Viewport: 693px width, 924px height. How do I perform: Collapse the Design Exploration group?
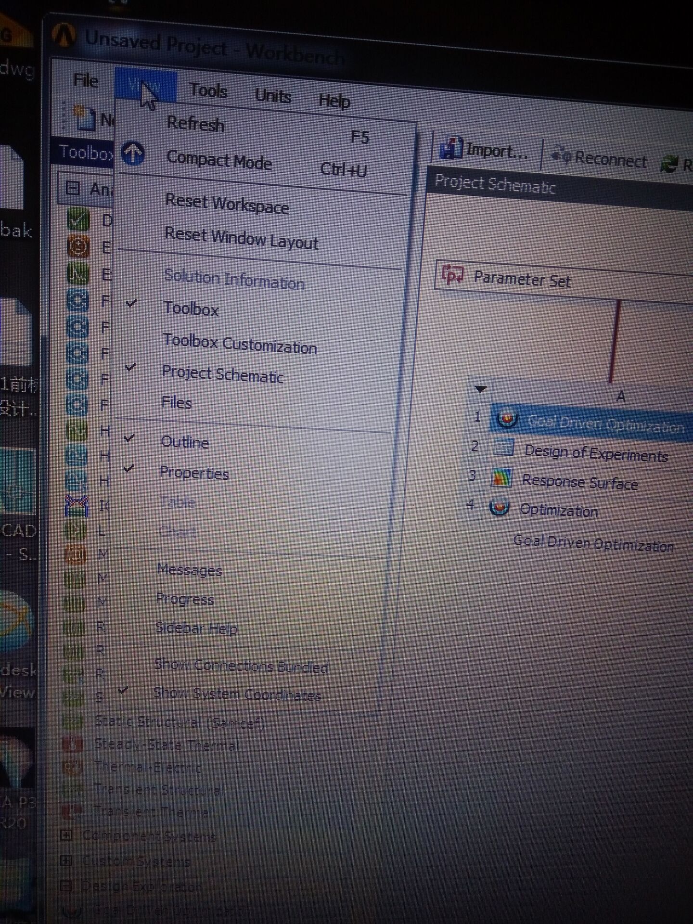tap(66, 885)
